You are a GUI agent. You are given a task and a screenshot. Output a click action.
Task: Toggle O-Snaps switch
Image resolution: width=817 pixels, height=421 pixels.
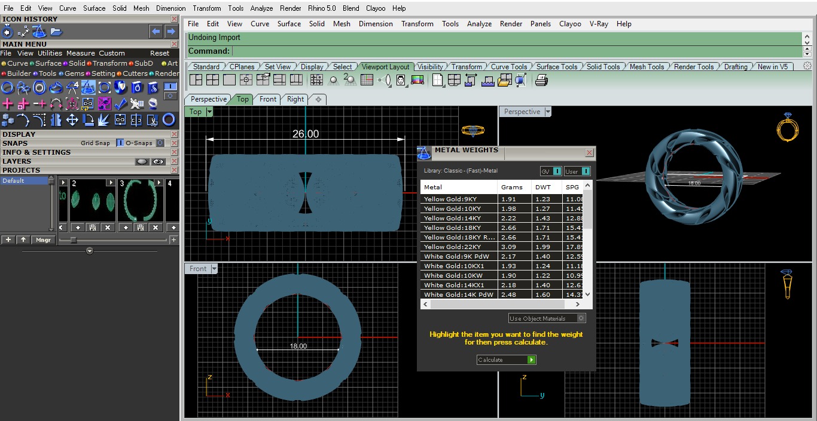click(x=160, y=143)
